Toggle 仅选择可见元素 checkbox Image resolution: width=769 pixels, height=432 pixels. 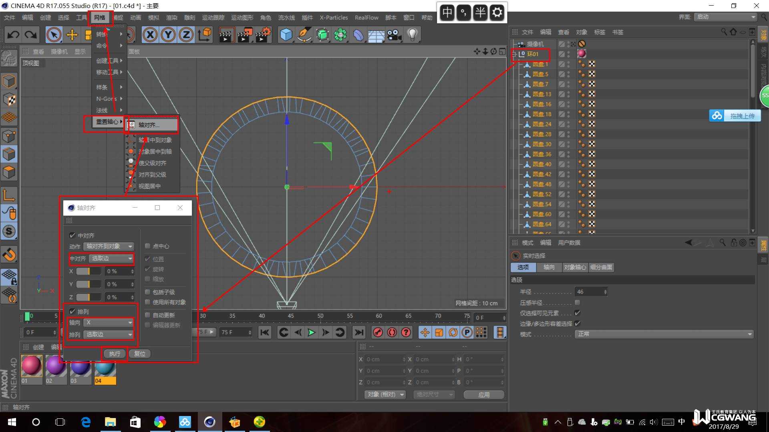point(577,313)
